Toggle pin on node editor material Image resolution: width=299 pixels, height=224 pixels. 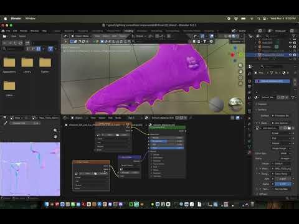(191, 118)
